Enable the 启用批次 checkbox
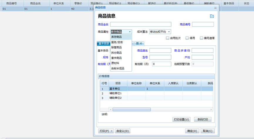Image resolution: width=254 pixels, height=139 pixels. (167, 38)
